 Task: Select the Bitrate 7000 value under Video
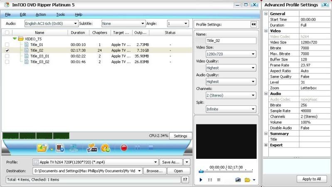[x=315, y=48]
